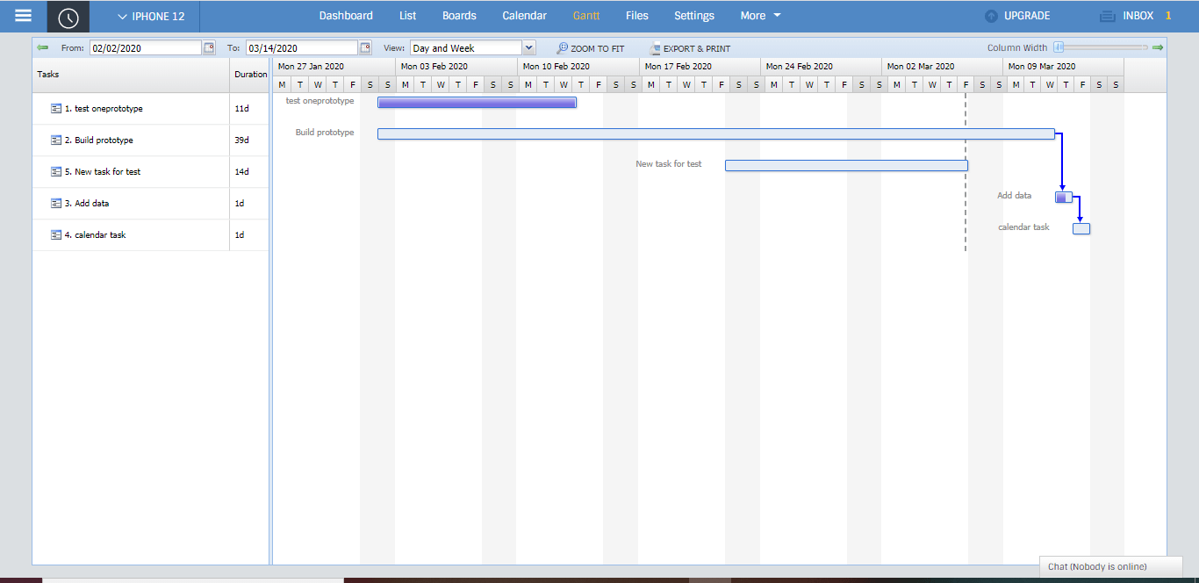This screenshot has width=1199, height=583.
Task: Click the test oneprototype Gantt bar
Action: pos(477,103)
